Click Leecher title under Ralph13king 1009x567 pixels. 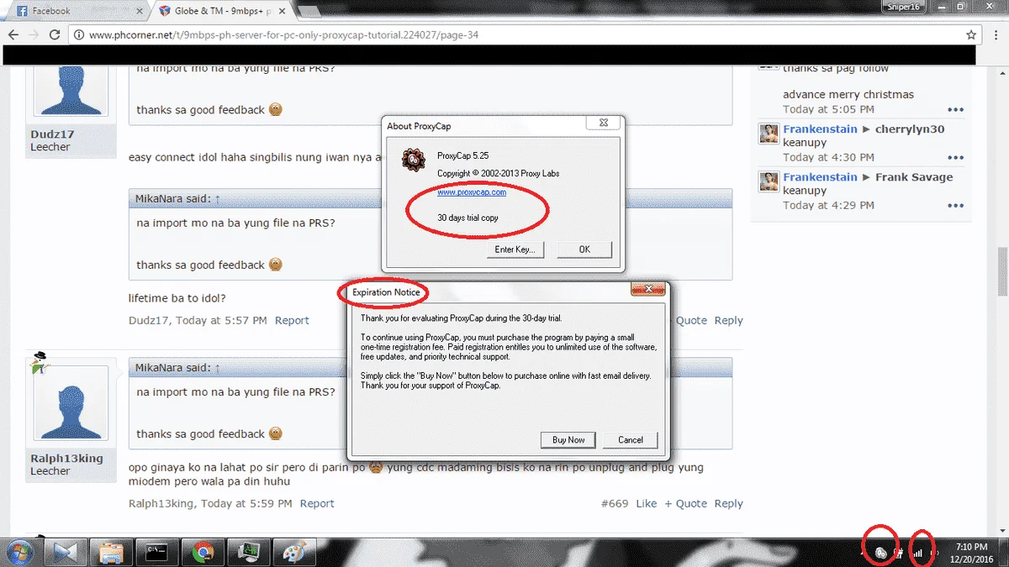pos(50,471)
